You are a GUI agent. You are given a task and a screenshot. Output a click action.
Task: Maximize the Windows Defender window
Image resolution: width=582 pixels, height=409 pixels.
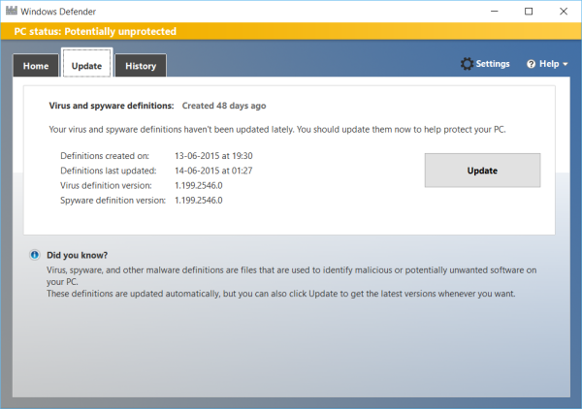click(x=529, y=11)
